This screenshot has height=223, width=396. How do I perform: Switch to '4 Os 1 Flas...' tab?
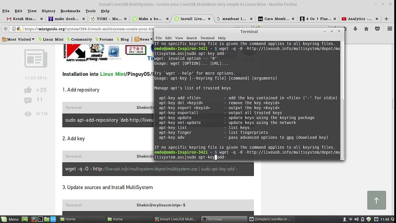(318, 19)
